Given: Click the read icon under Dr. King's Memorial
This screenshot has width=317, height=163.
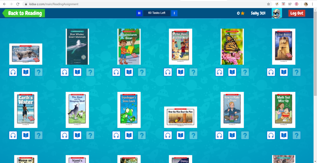Looking at the screenshot, I should point(284,72).
